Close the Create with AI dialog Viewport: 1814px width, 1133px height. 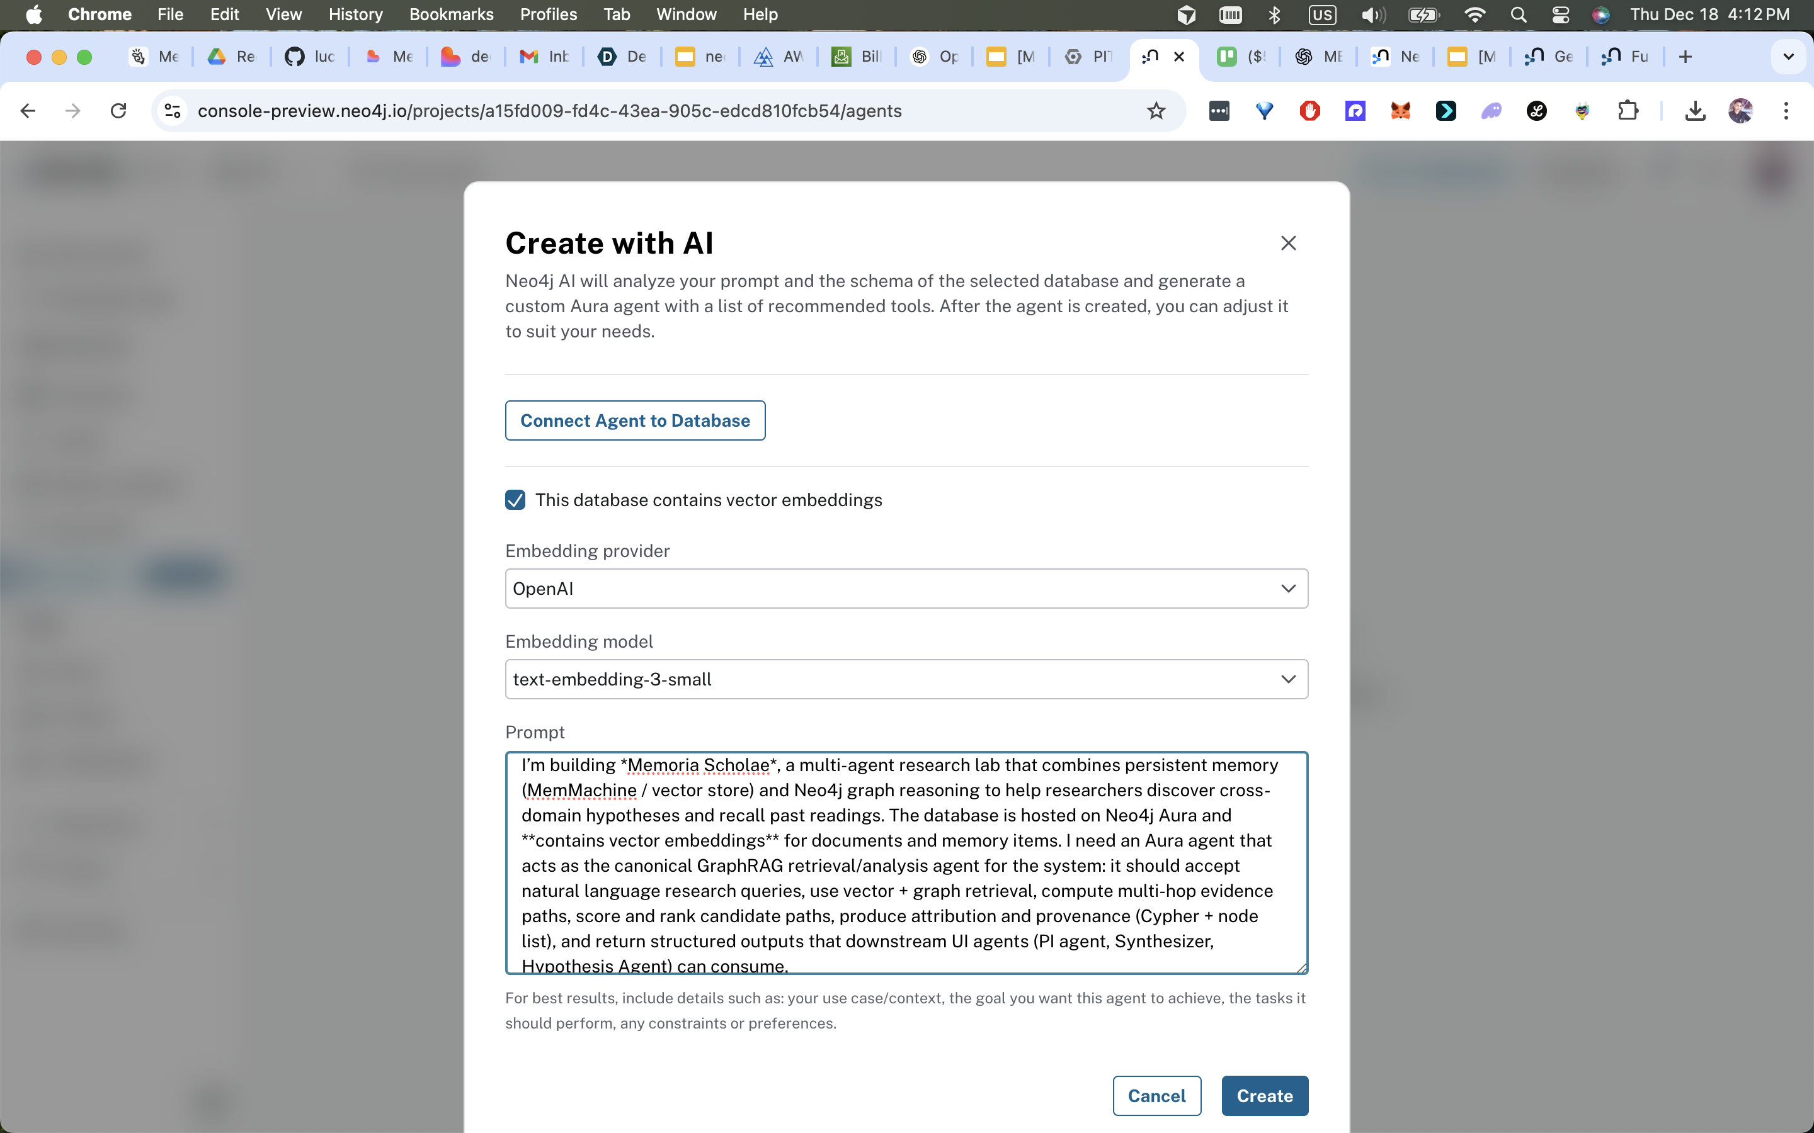(x=1288, y=243)
